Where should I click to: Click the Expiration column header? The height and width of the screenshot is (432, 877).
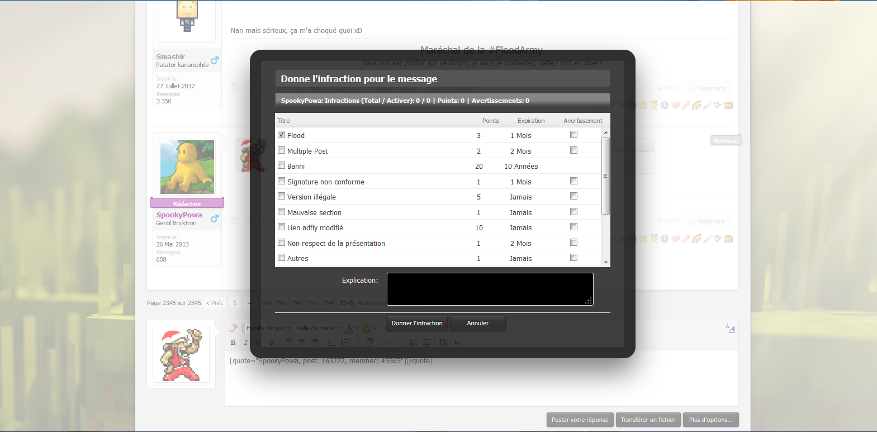pos(531,121)
